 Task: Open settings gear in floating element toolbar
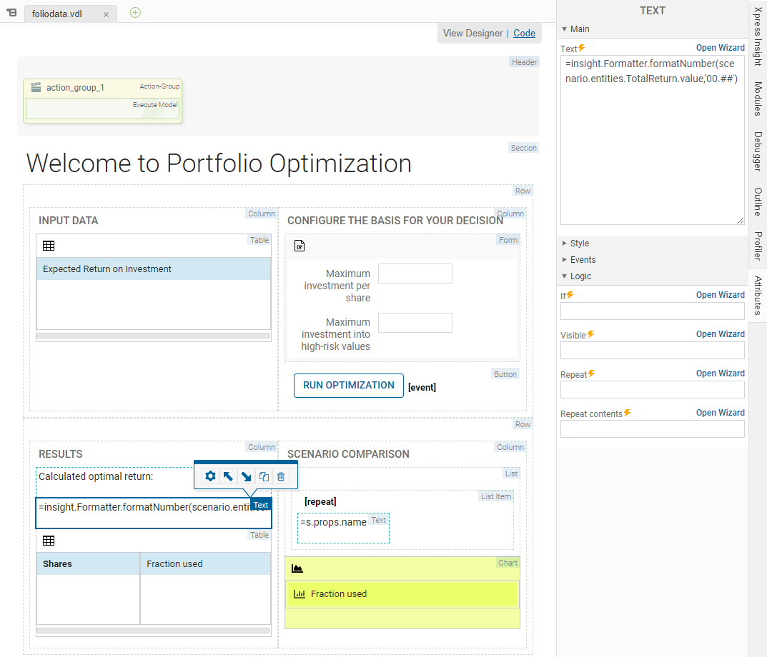click(x=210, y=476)
